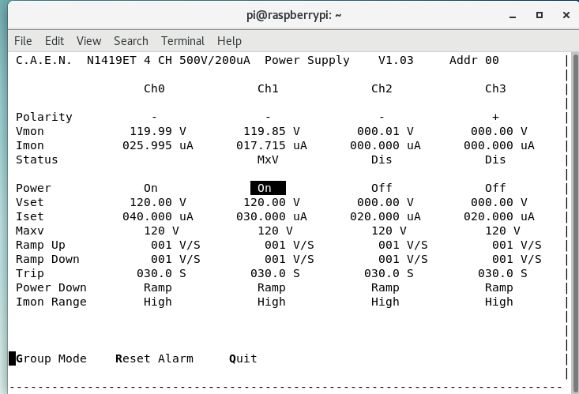The image size is (579, 394).
Task: Click Ch3 Power Off value
Action: pyautogui.click(x=495, y=188)
